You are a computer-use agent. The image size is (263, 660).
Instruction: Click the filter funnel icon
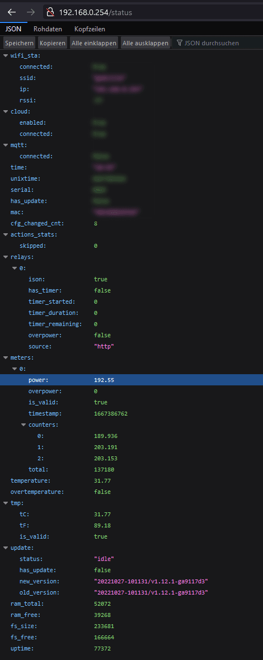180,43
